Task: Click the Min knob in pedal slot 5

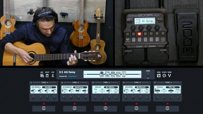Action: pos(164,97)
